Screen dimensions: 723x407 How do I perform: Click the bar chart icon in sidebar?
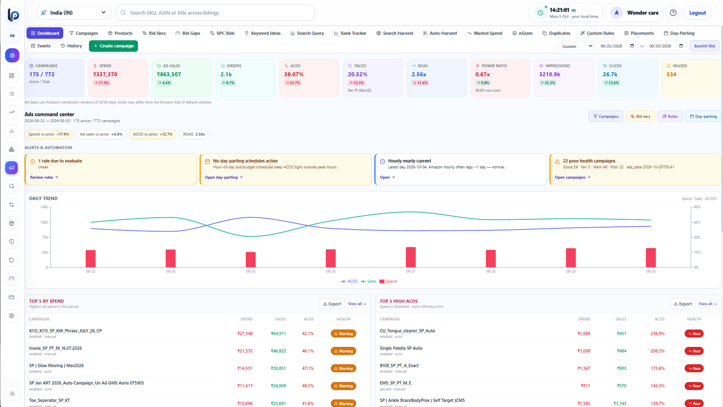pyautogui.click(x=12, y=131)
